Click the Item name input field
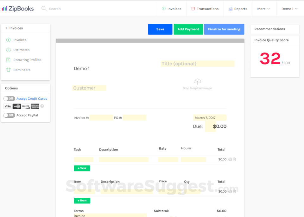Viewport: 304px width, 217px height. [84, 192]
